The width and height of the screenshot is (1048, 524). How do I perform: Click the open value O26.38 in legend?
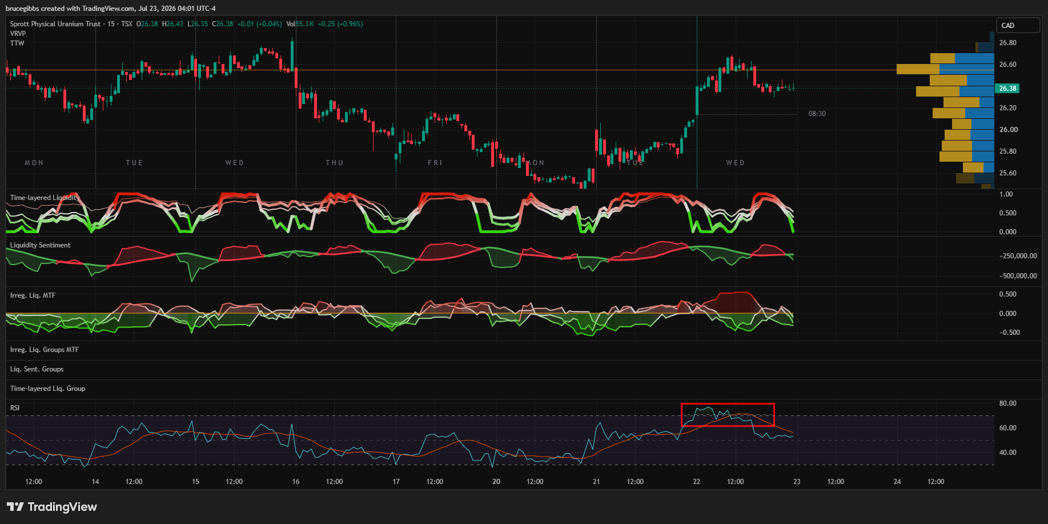pos(147,24)
